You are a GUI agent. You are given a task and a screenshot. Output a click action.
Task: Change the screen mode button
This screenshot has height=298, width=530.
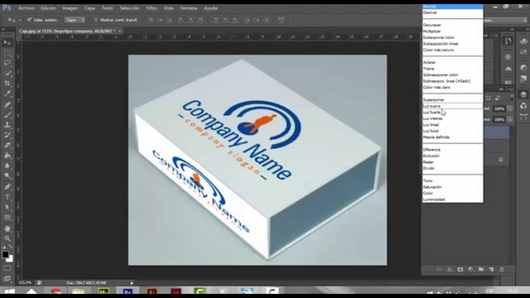click(7, 279)
